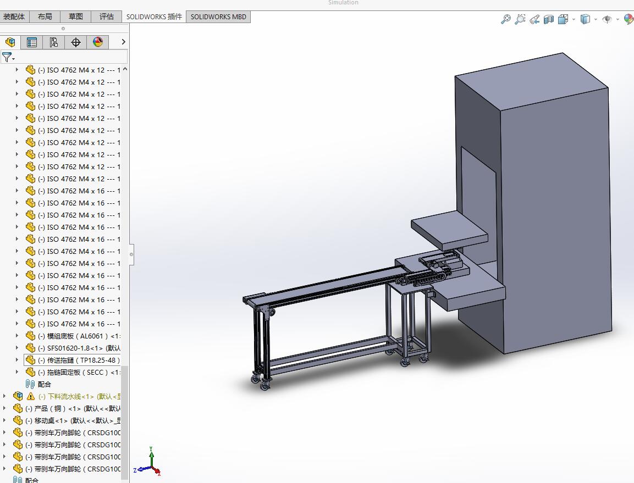Select the SFS01620-1.8<1> component row

click(73, 348)
